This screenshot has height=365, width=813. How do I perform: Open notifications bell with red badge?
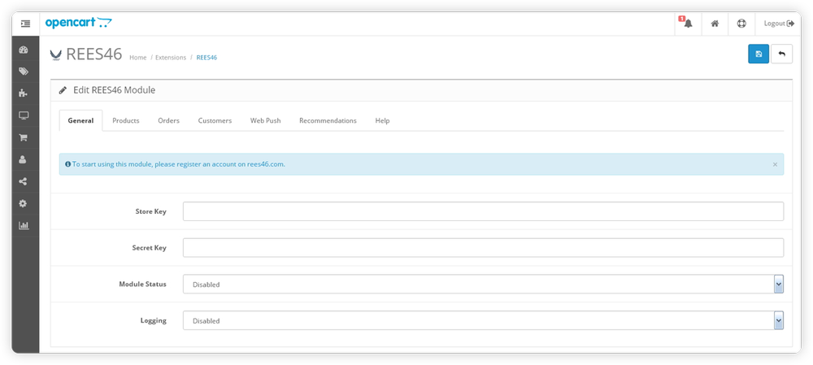point(688,24)
